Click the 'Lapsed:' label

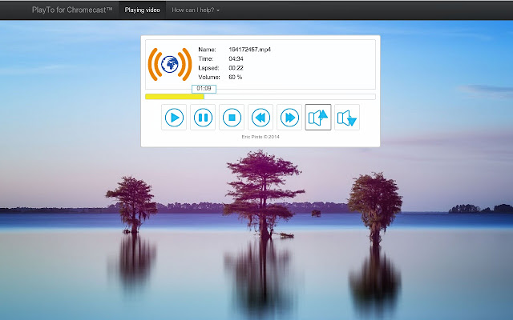coord(208,68)
